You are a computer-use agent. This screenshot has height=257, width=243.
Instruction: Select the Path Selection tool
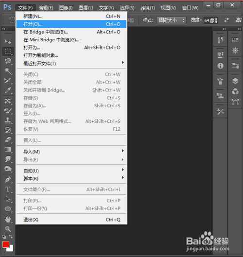(8, 199)
